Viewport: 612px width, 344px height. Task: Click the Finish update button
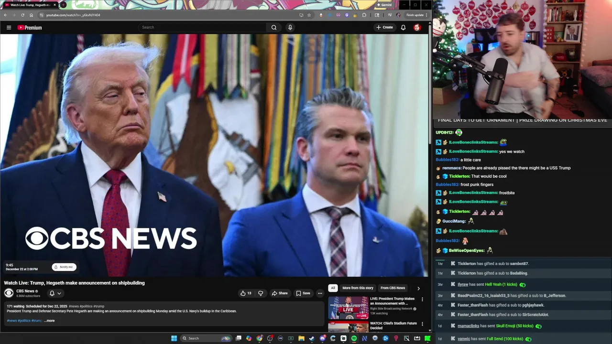[417, 15]
